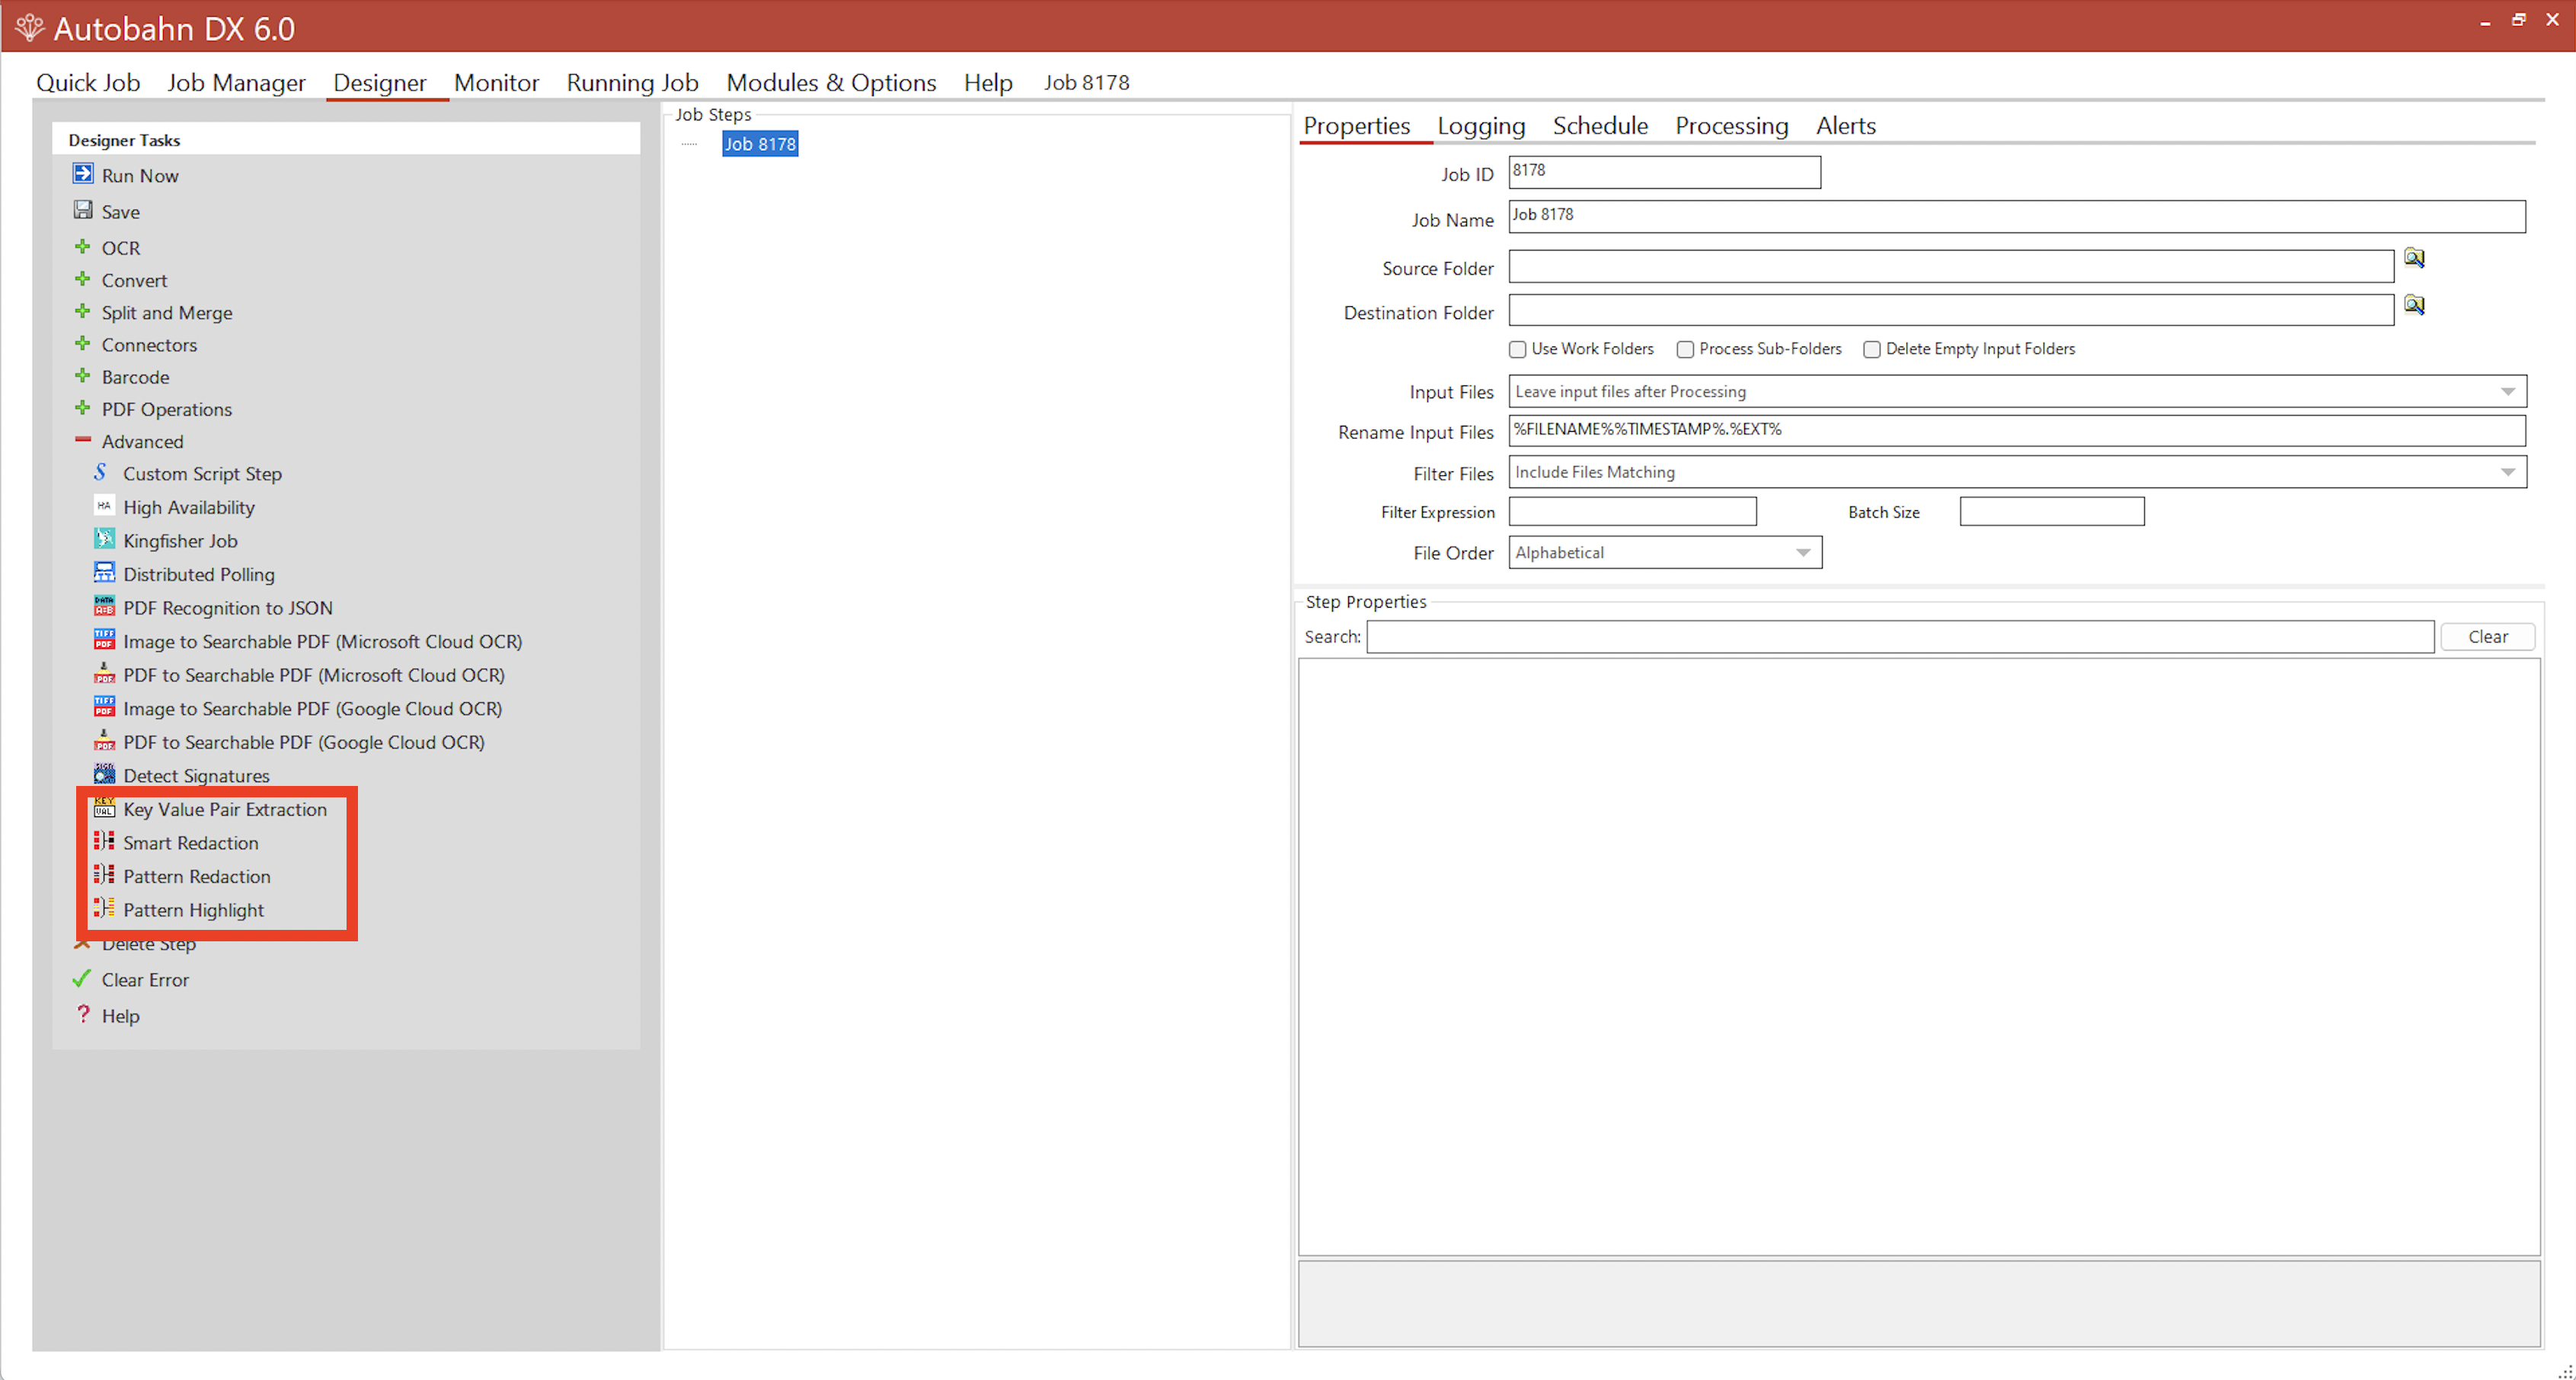Image resolution: width=2576 pixels, height=1380 pixels.
Task: Open the Help menu tab
Action: 988,82
